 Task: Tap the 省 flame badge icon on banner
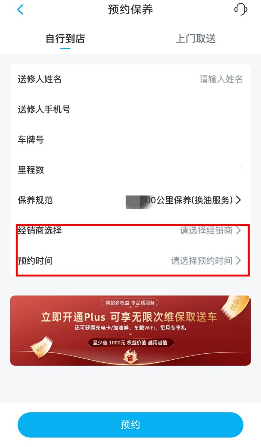click(x=130, y=356)
